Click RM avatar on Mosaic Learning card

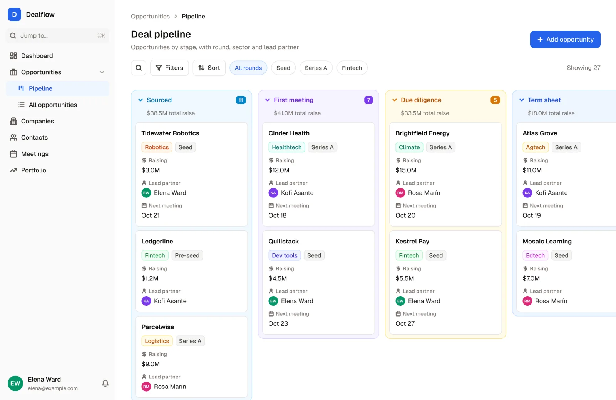coord(527,301)
